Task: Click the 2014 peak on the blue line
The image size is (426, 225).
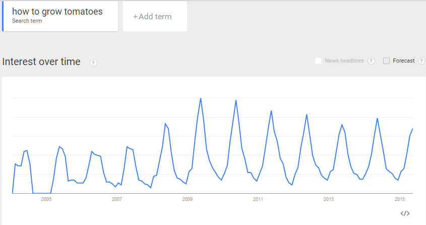Action: (377, 119)
